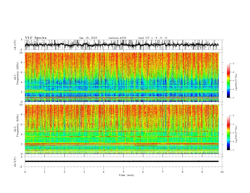Click time axis tick label "5"
Image resolution: width=250 pixels, height=193 pixels.
pyautogui.click(x=123, y=172)
